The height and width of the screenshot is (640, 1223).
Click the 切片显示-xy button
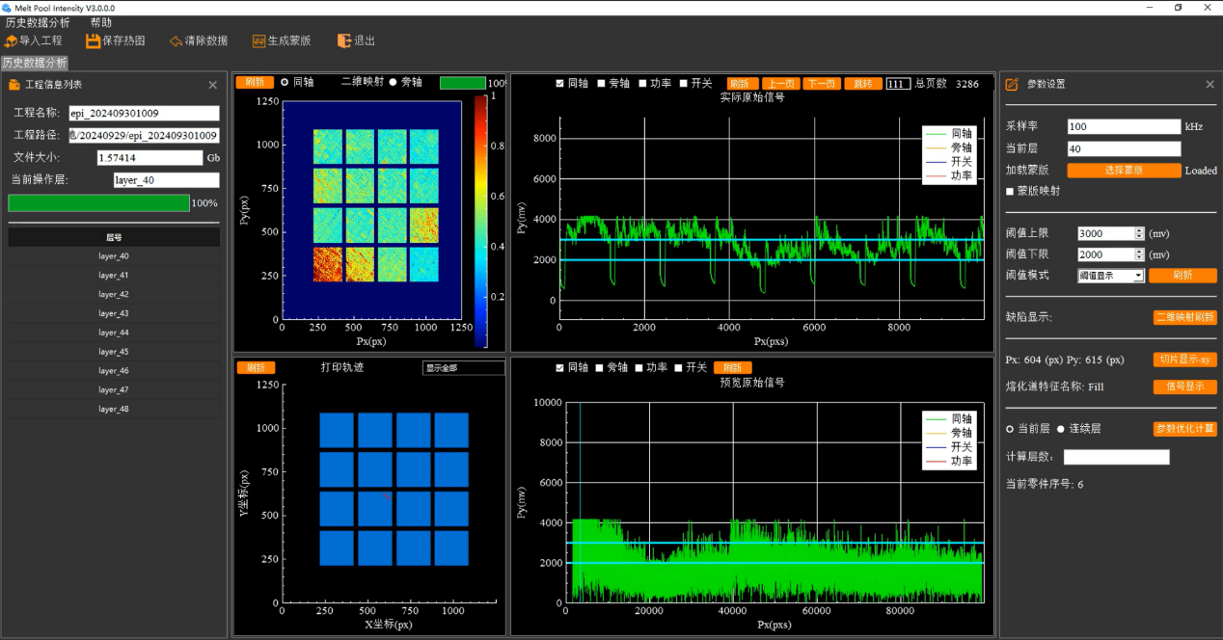[1185, 360]
